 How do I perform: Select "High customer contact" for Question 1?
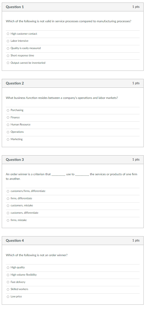coord(8,34)
